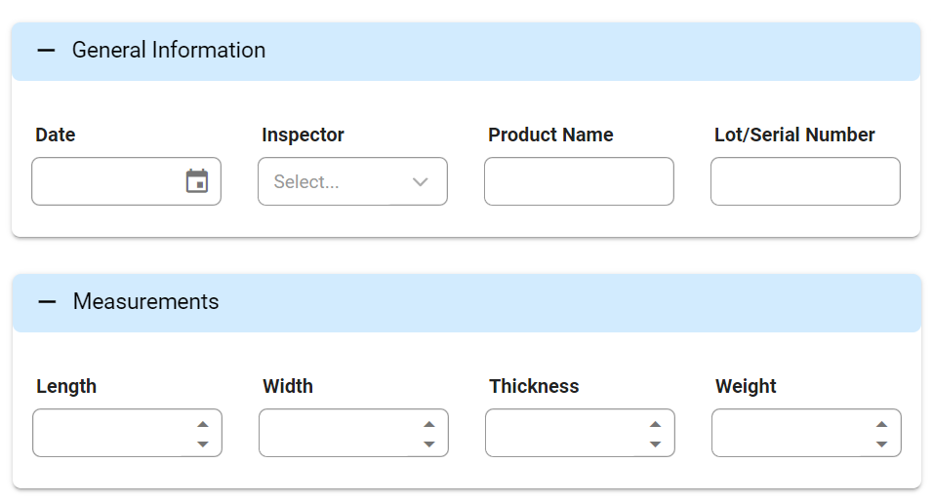The height and width of the screenshot is (502, 933).
Task: Click the Width number input box
Action: 336,434
